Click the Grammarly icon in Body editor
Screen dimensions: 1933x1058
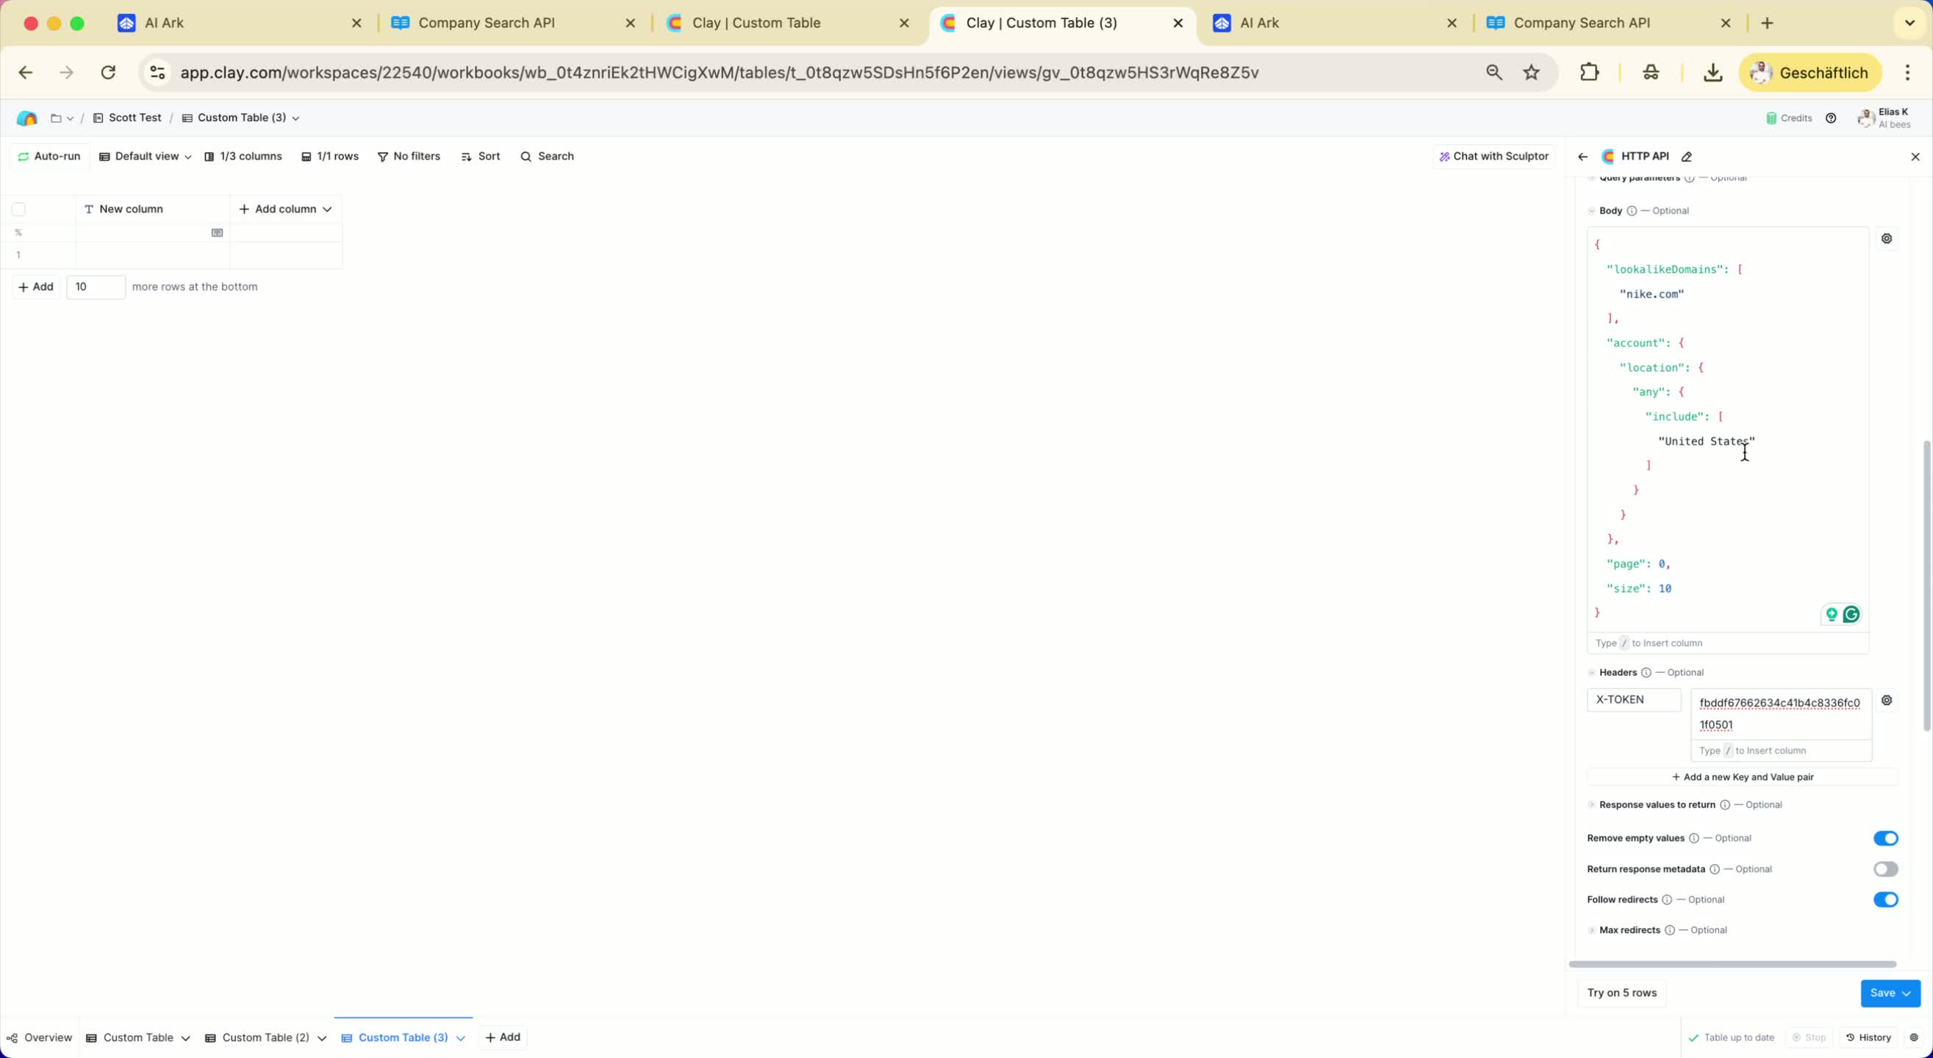(1851, 614)
